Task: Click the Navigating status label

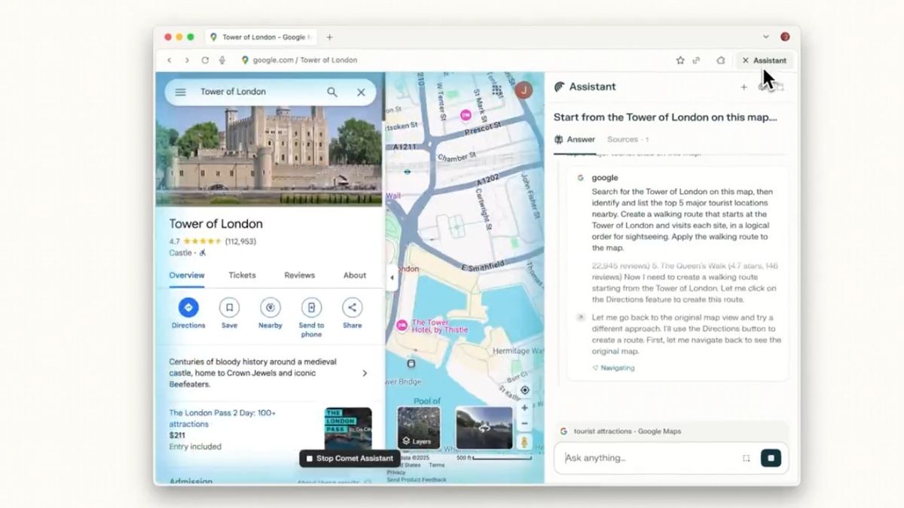Action: point(613,368)
